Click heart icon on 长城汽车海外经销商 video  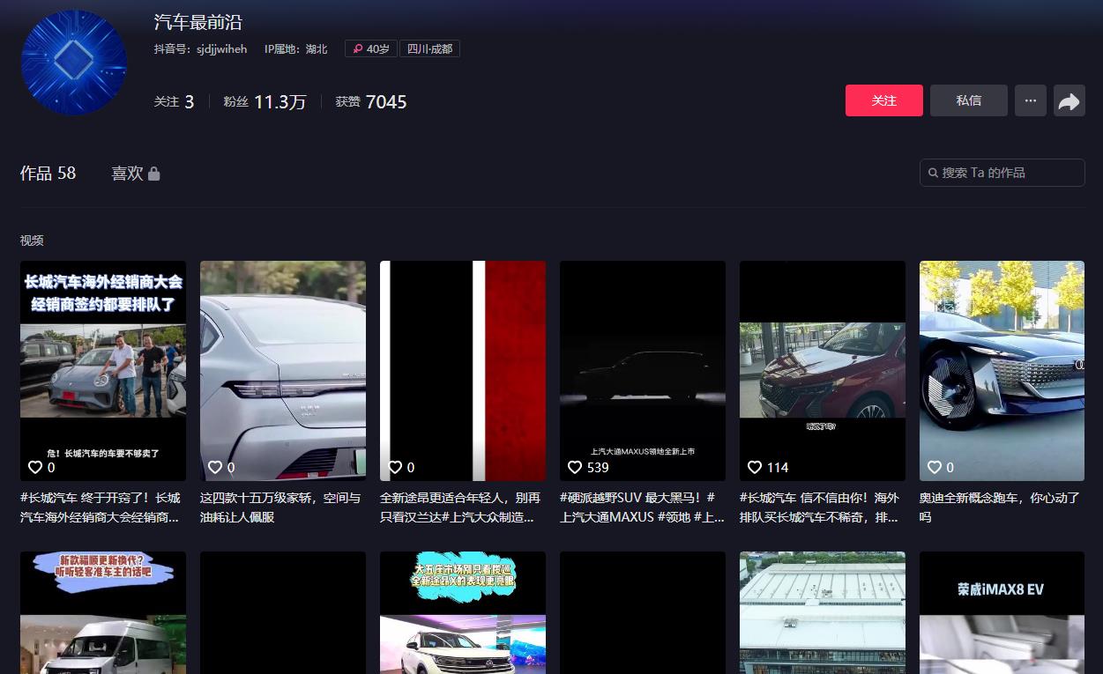tap(35, 467)
